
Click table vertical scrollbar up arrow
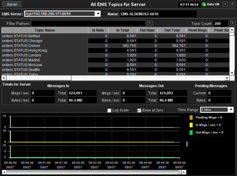[232, 30]
